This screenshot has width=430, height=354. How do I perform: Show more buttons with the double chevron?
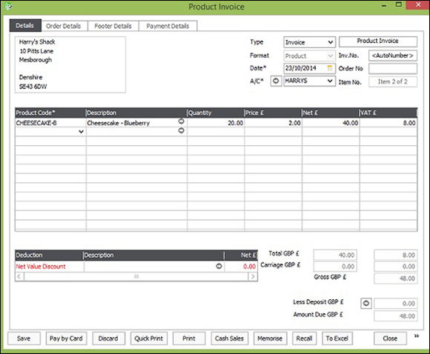pos(417,336)
